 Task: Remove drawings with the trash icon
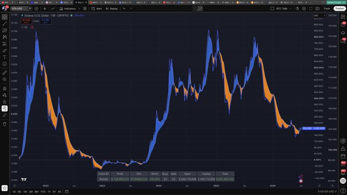5,124
